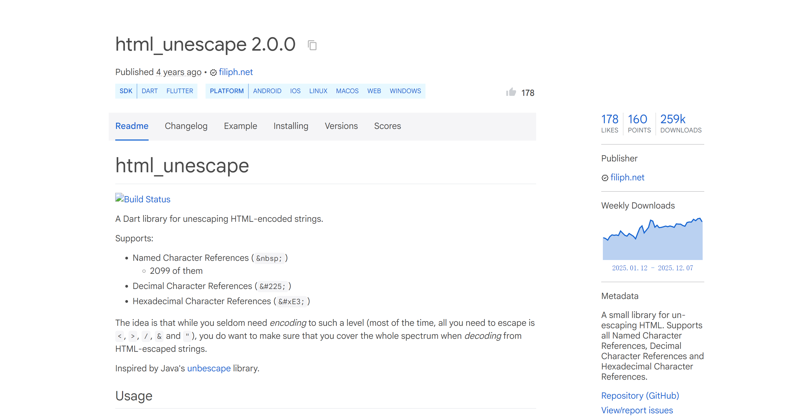Open the Installing tab
Image resolution: width=800 pixels, height=416 pixels.
tap(290, 126)
